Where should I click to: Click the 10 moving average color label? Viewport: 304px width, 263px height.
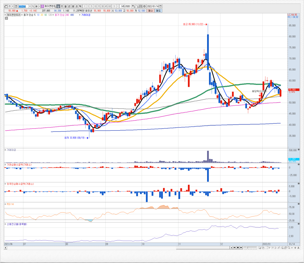(38, 15)
